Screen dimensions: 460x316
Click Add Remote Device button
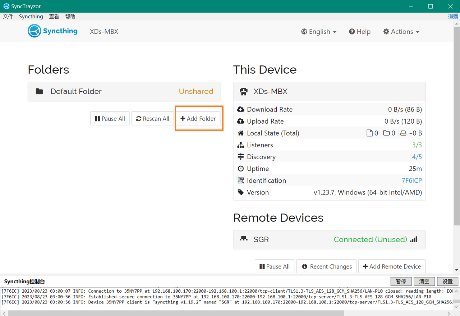click(x=392, y=266)
